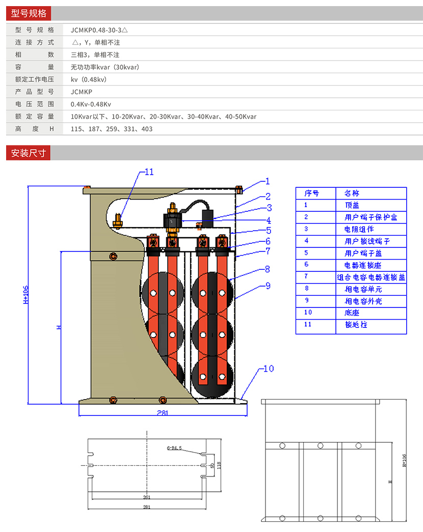Select the 接地柱 row in the parts legend
Image resolution: width=423 pixels, height=532 pixels.
point(352,325)
